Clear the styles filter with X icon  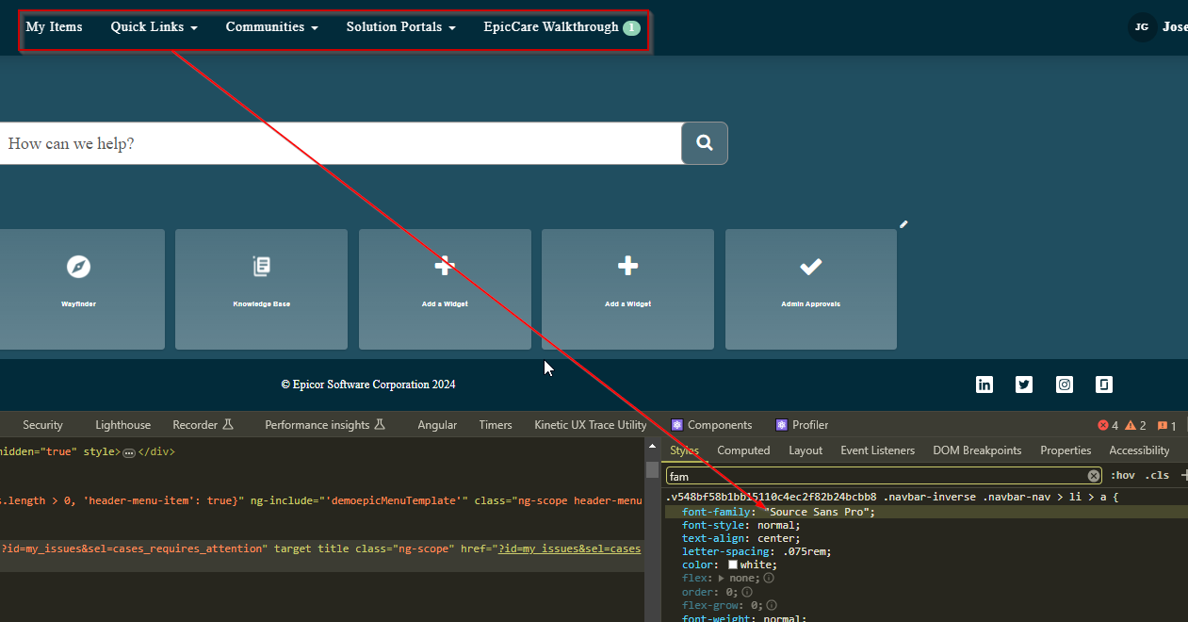(1093, 476)
